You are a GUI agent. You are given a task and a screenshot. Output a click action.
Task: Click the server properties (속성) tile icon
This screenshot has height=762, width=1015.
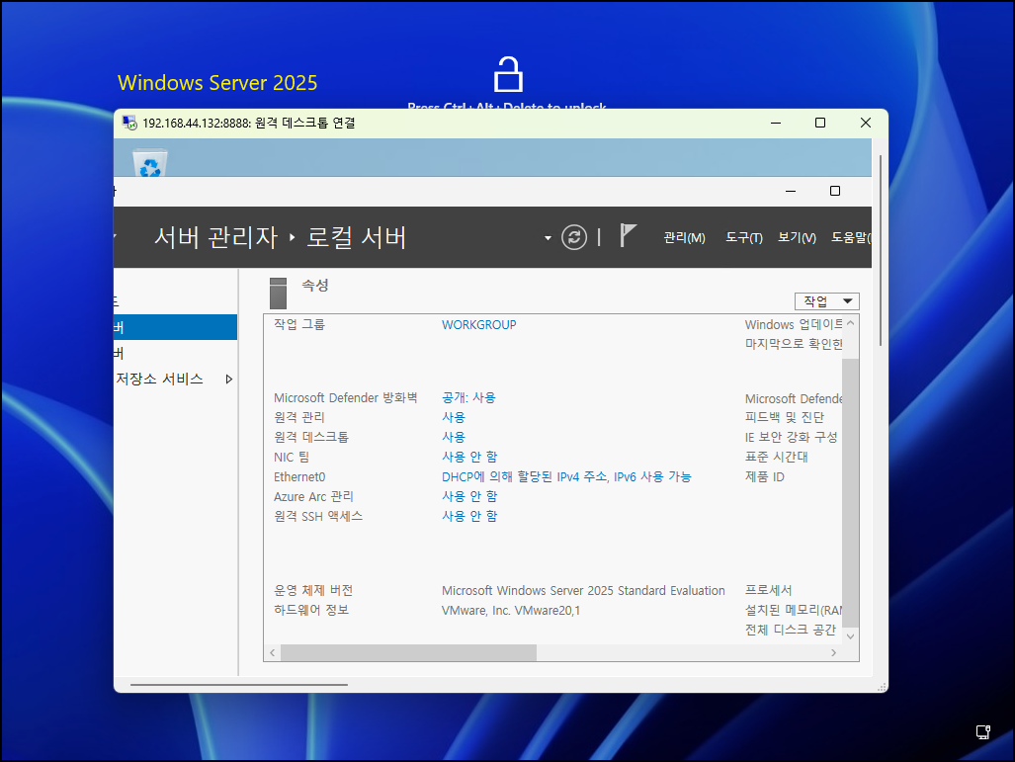click(x=278, y=294)
